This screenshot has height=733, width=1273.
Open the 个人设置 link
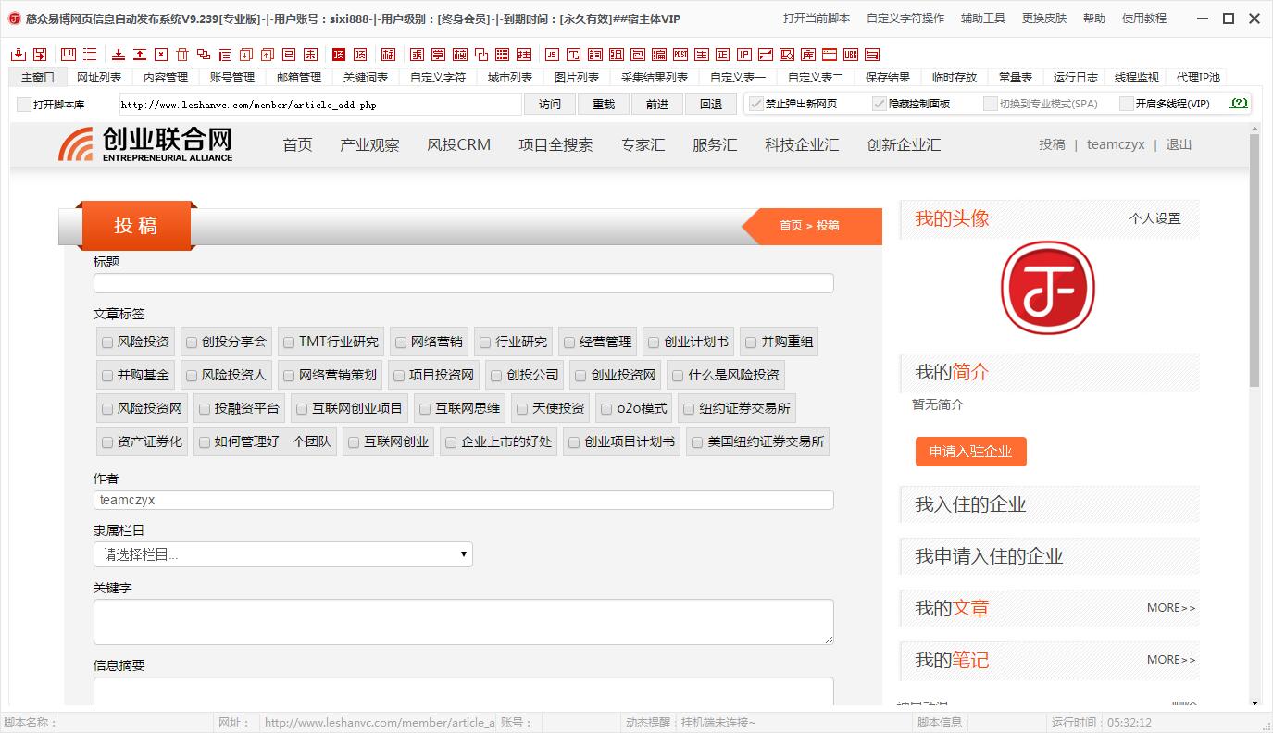tap(1154, 219)
